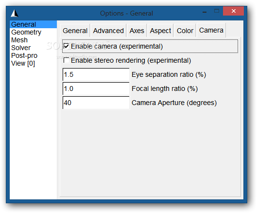Screen dimensions: 257x213
Task: Maximize the Options window
Action: coord(217,11)
